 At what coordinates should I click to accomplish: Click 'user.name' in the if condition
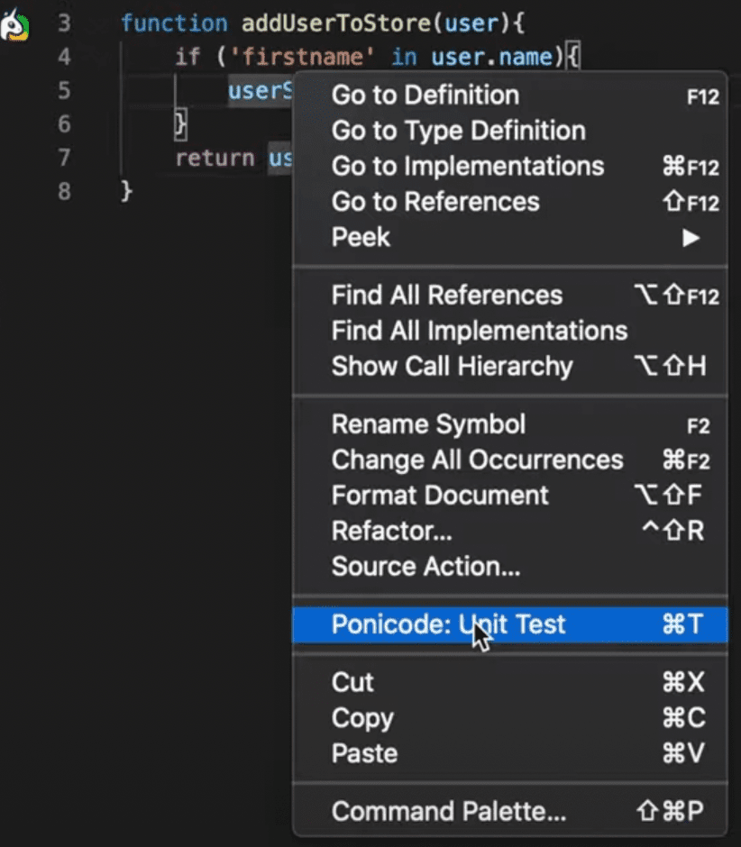(x=491, y=57)
